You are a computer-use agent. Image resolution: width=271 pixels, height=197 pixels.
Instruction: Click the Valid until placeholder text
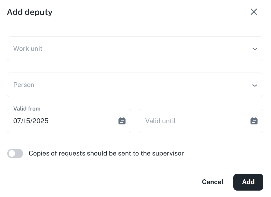pyautogui.click(x=160, y=121)
